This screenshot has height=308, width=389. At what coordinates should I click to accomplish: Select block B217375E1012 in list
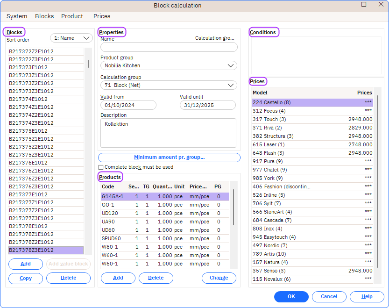(28, 131)
